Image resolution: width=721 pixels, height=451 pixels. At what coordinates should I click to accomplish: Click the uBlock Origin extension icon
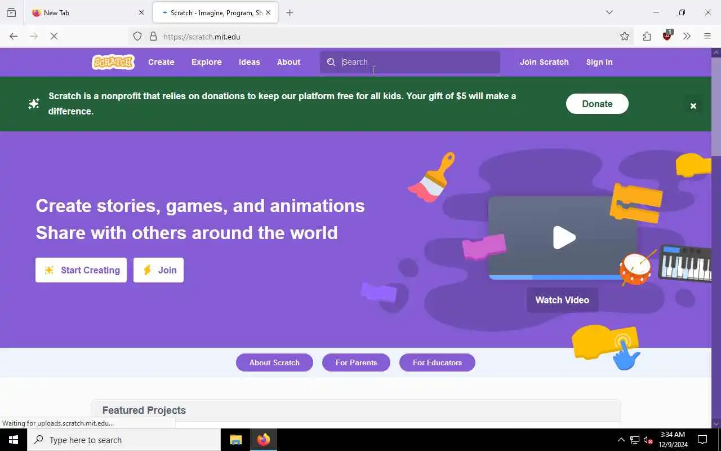667,36
